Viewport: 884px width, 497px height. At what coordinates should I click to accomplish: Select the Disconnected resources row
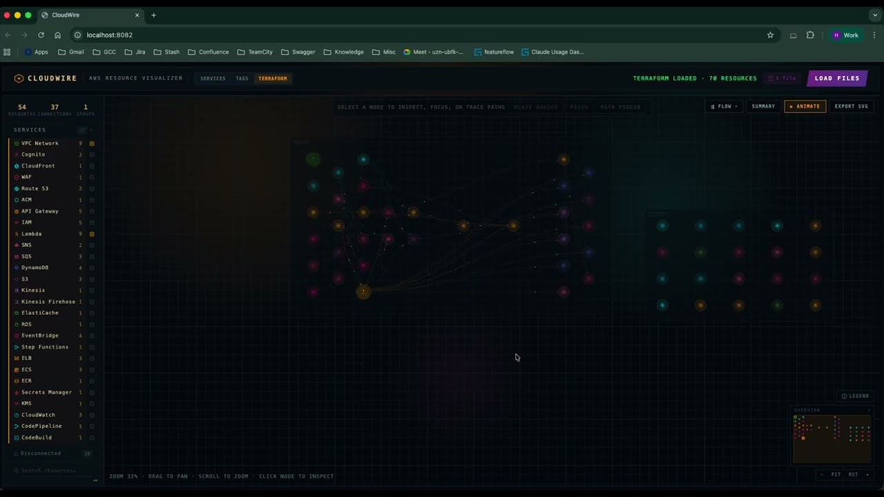pos(52,454)
